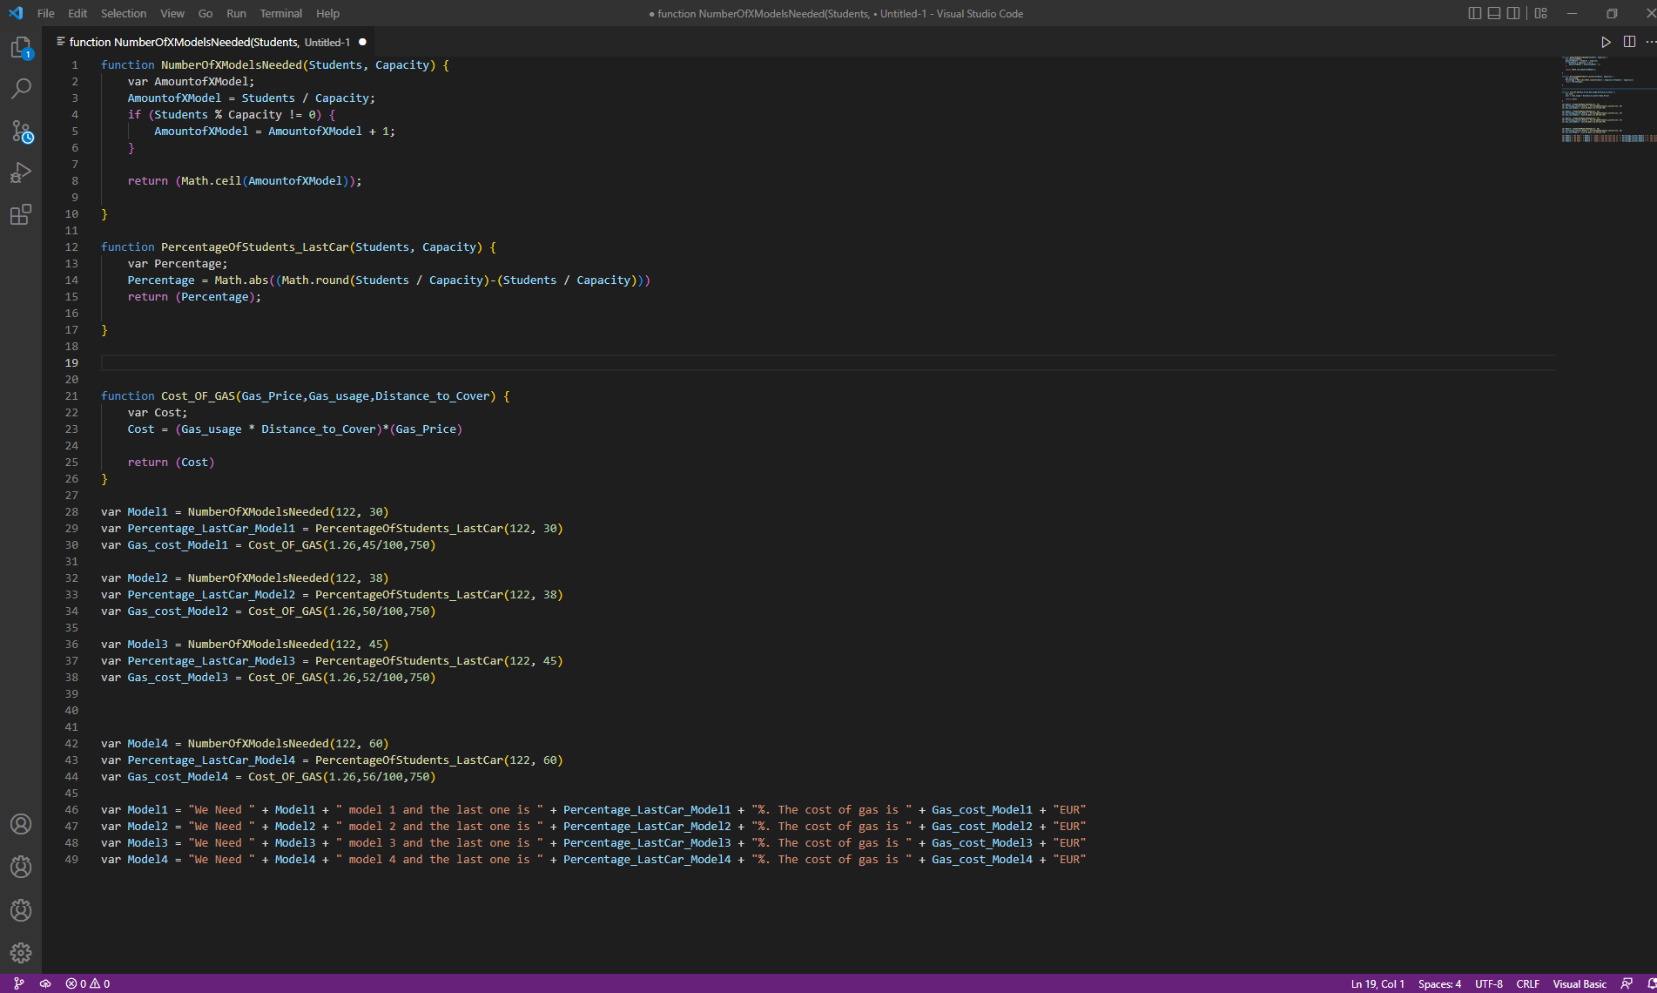
Task: Open the Run and Debug view
Action: pos(21,173)
